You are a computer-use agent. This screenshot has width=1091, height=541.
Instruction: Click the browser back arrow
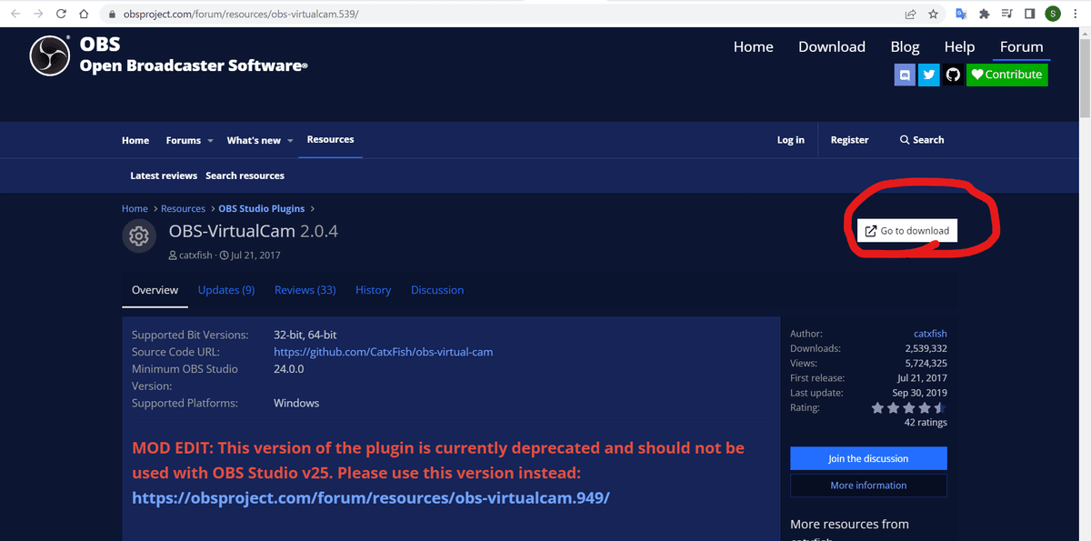pos(15,14)
